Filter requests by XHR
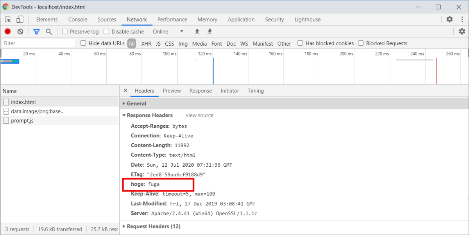The image size is (469, 235). pyautogui.click(x=147, y=43)
